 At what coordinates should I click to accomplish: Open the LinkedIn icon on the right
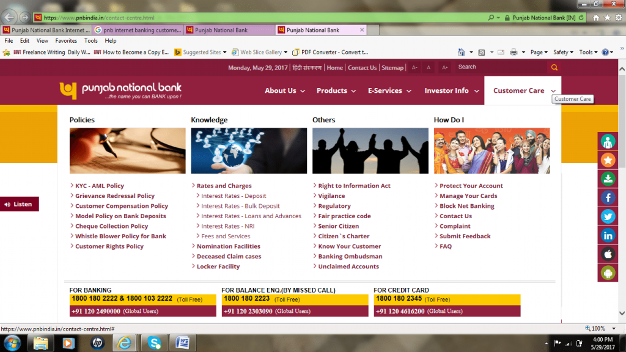point(608,235)
